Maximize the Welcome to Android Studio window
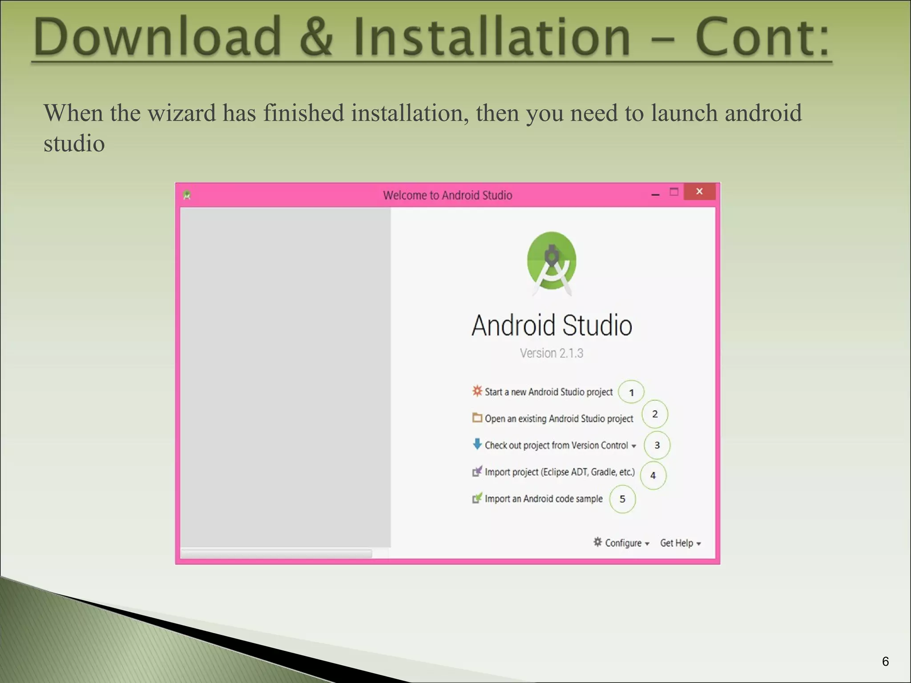 (x=674, y=192)
